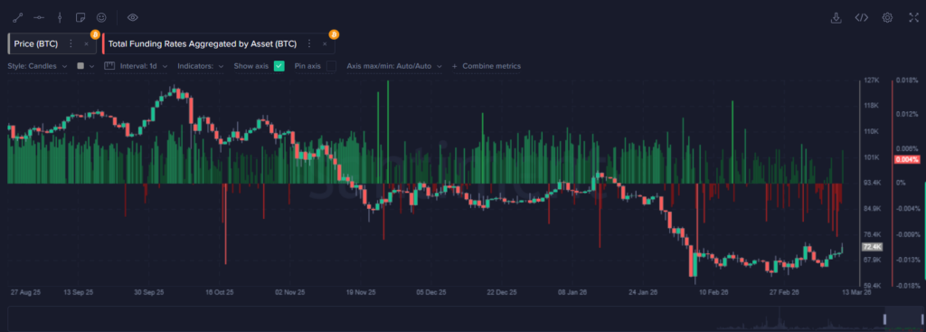Click the -0.018% funding axis label
The width and height of the screenshot is (926, 332).
pos(908,285)
